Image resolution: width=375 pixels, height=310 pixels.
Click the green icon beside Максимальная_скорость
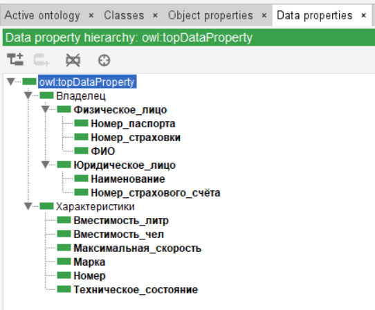64,248
